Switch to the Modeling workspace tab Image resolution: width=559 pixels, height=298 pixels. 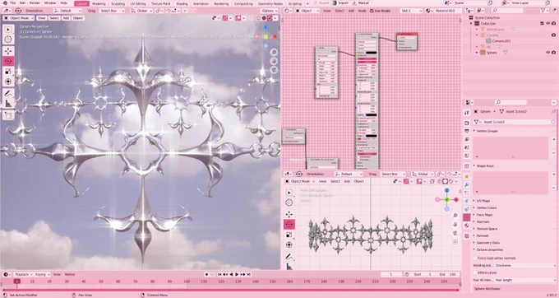(x=99, y=3)
